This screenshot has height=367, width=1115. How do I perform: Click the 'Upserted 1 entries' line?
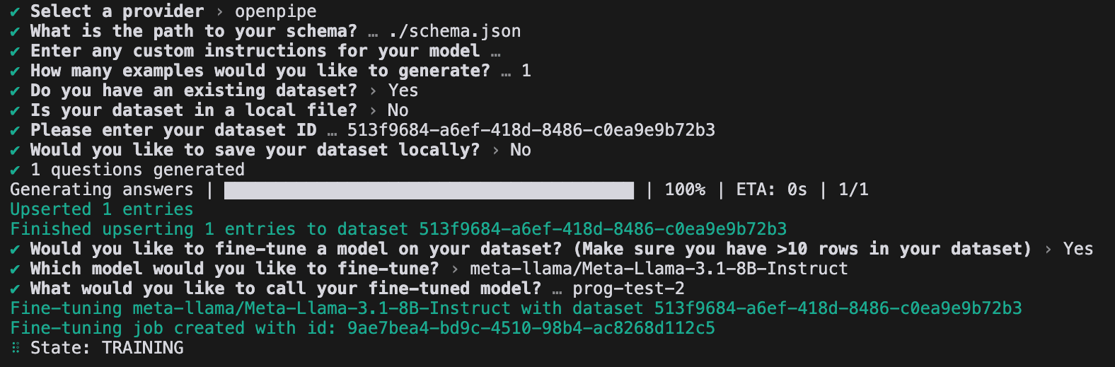[101, 209]
